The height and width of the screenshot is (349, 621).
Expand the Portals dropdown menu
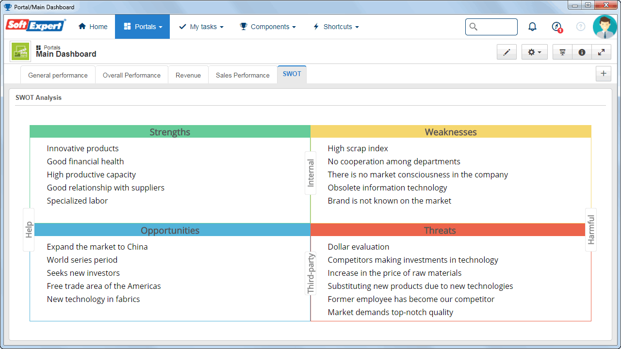tap(142, 27)
